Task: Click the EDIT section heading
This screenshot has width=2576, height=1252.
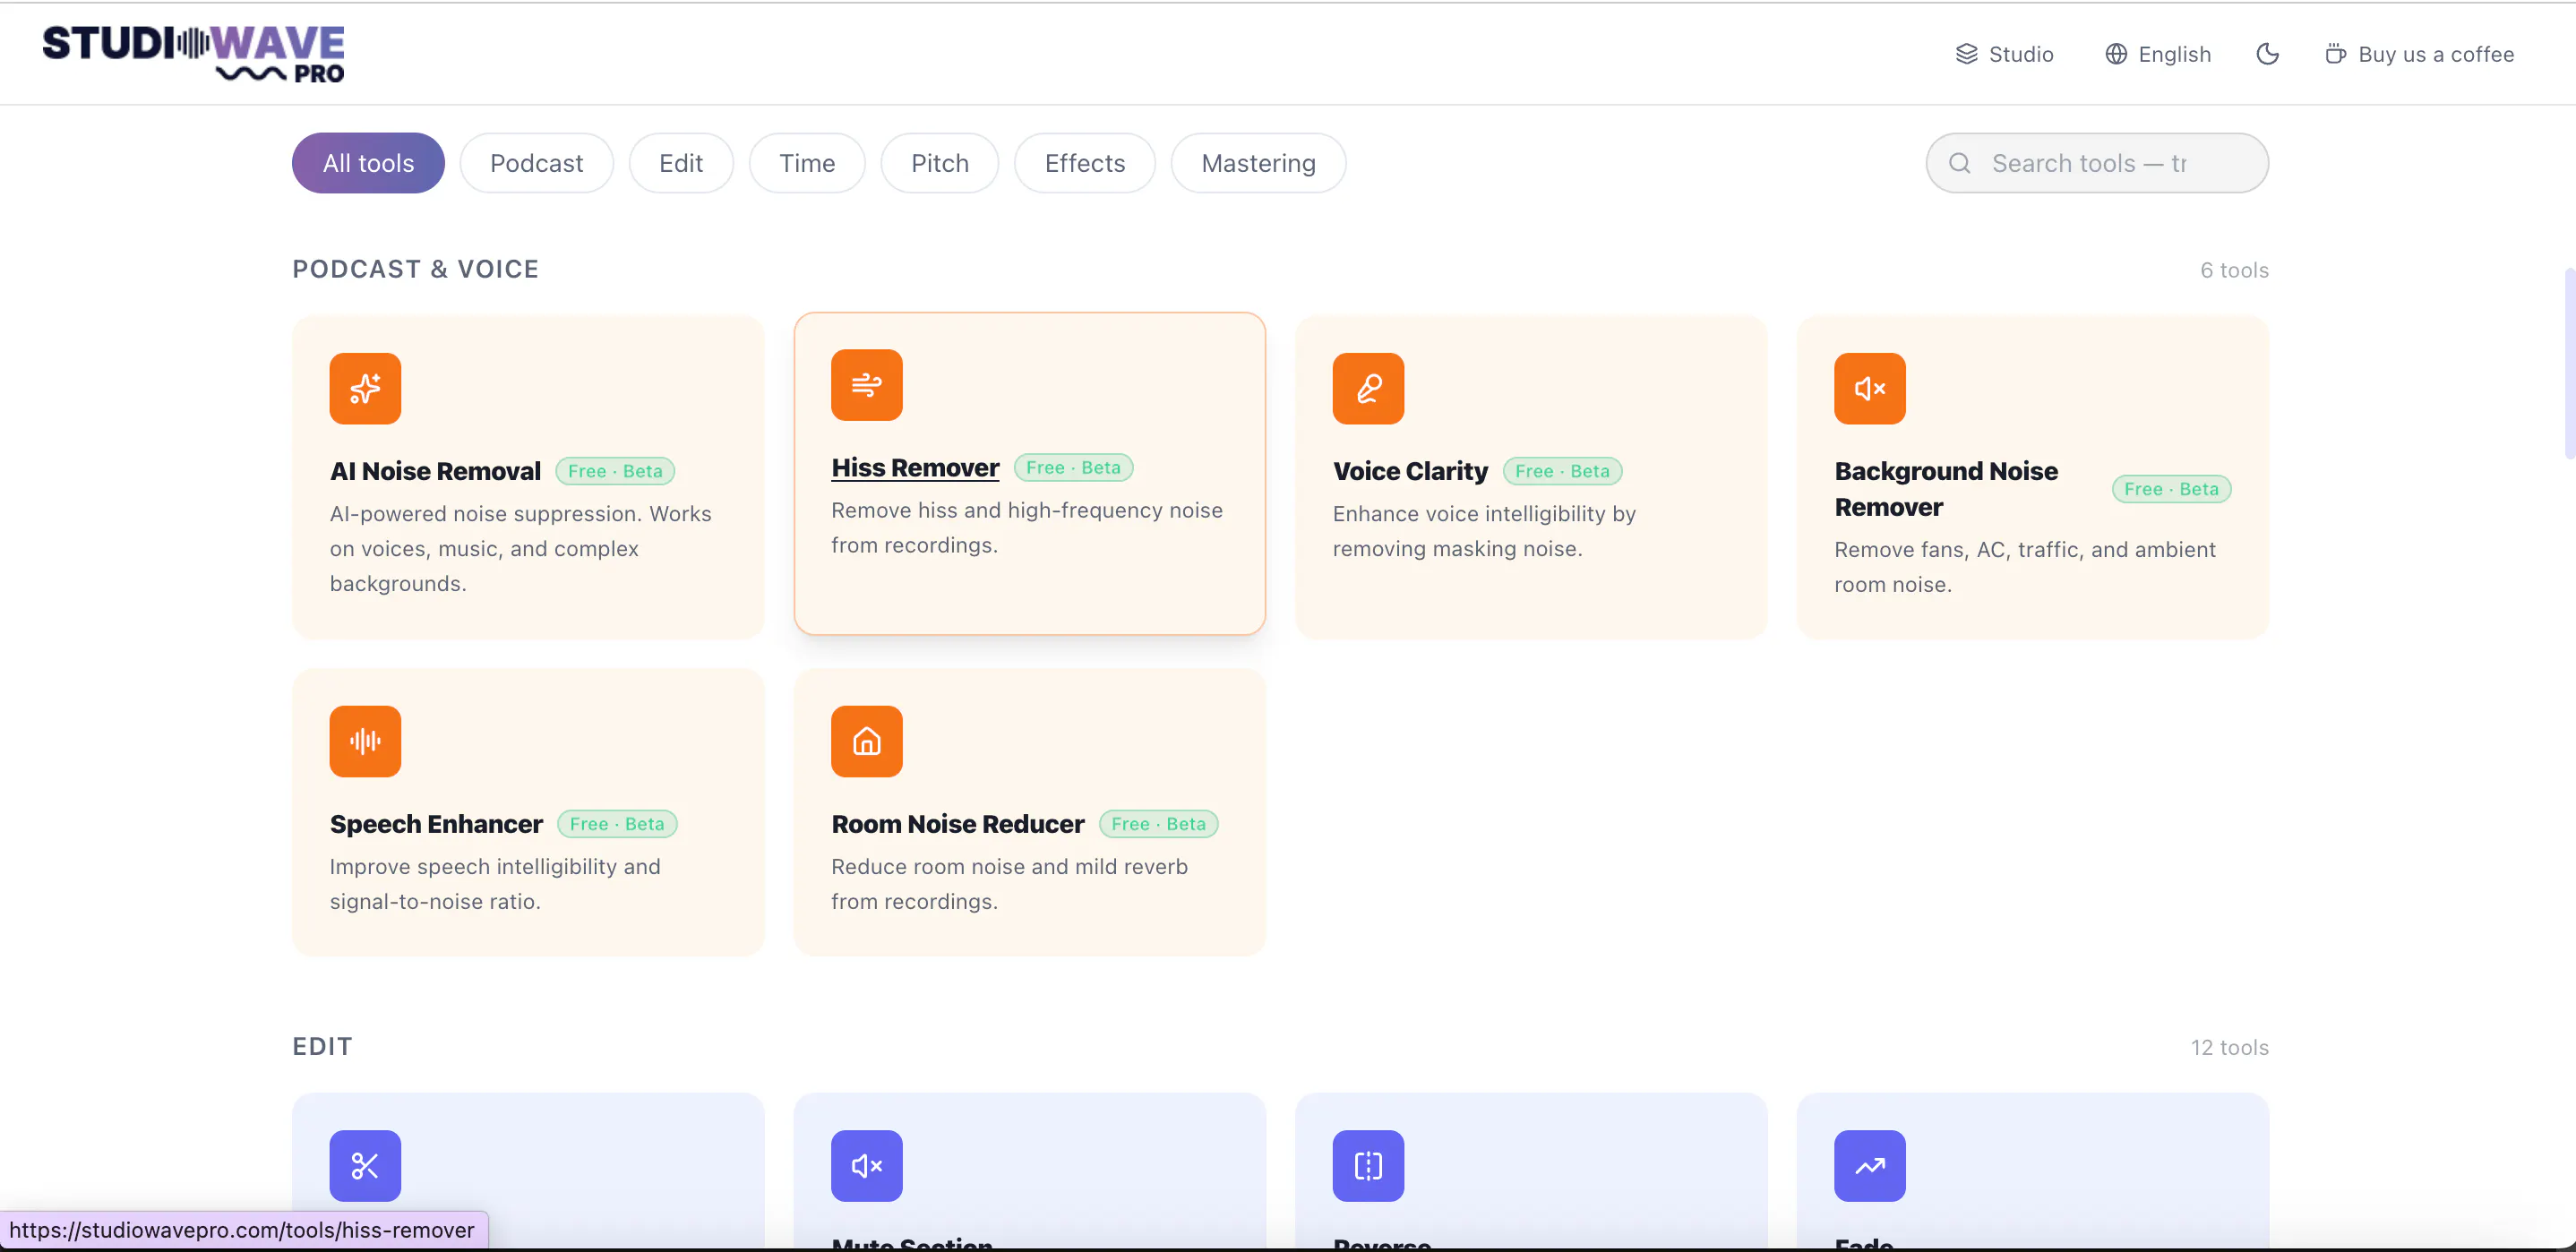Action: pyautogui.click(x=322, y=1046)
